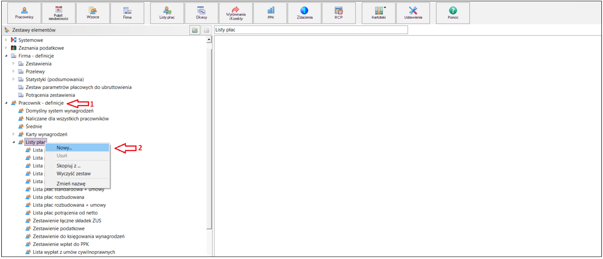This screenshot has height=259, width=603.
Task: Open the RCP toolbar icon
Action: pos(339,13)
